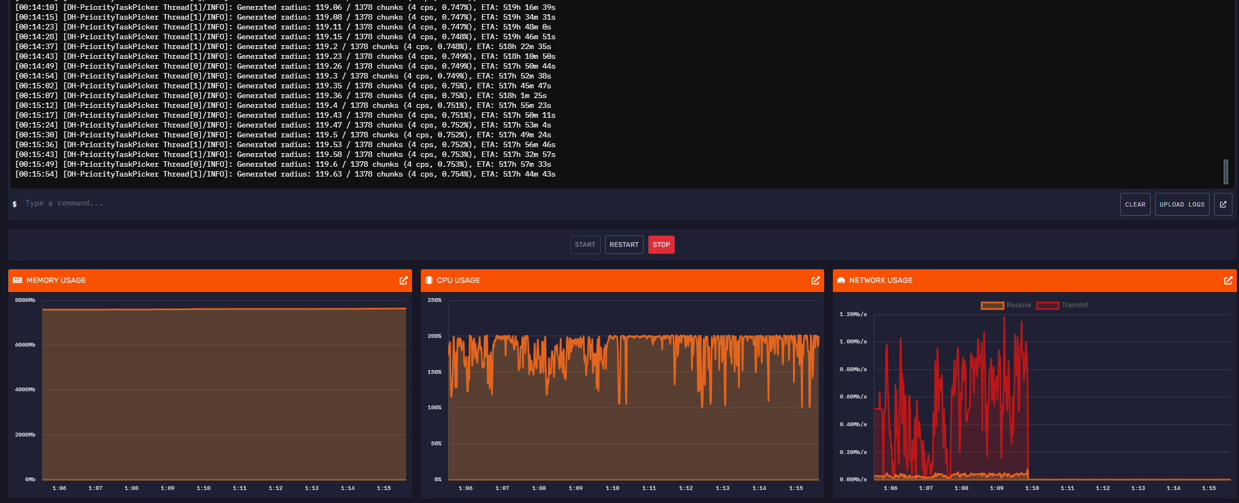
Task: Click the MEMORY USAGE panel title
Action: tap(56, 280)
